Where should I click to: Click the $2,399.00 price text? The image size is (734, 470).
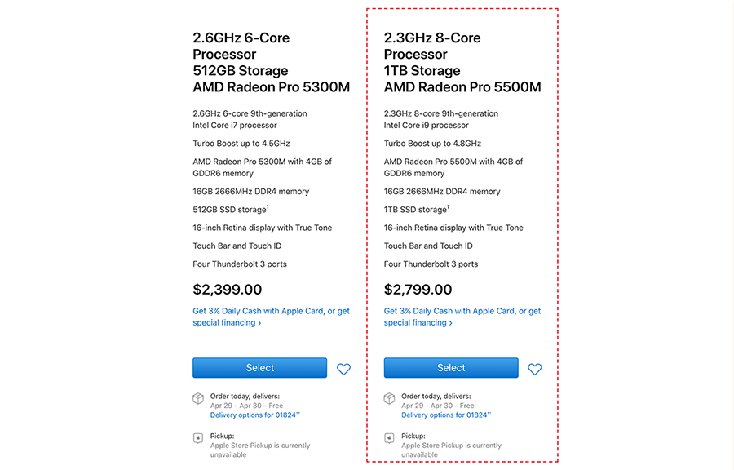point(227,290)
